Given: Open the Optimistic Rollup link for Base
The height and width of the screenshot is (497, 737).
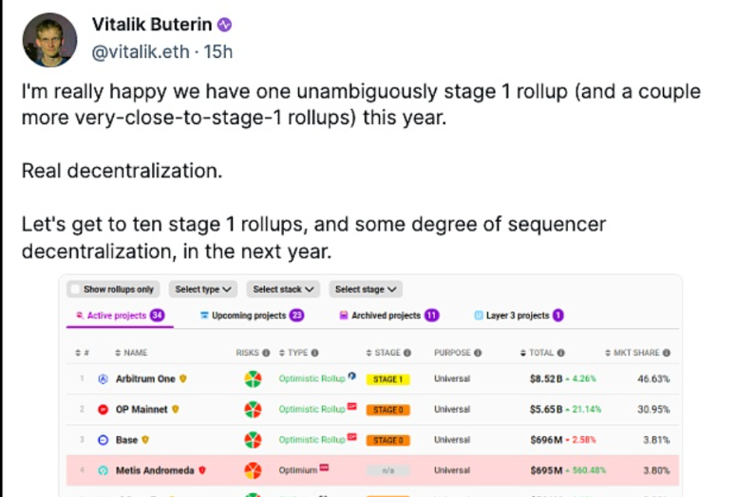Looking at the screenshot, I should click(312, 440).
